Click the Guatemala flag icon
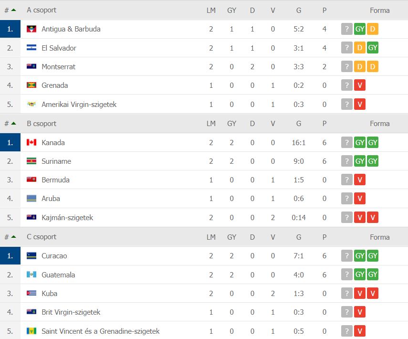 click(x=31, y=275)
